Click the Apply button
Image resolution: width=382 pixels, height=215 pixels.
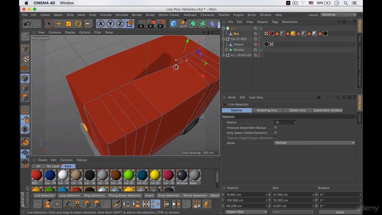tap(340, 212)
